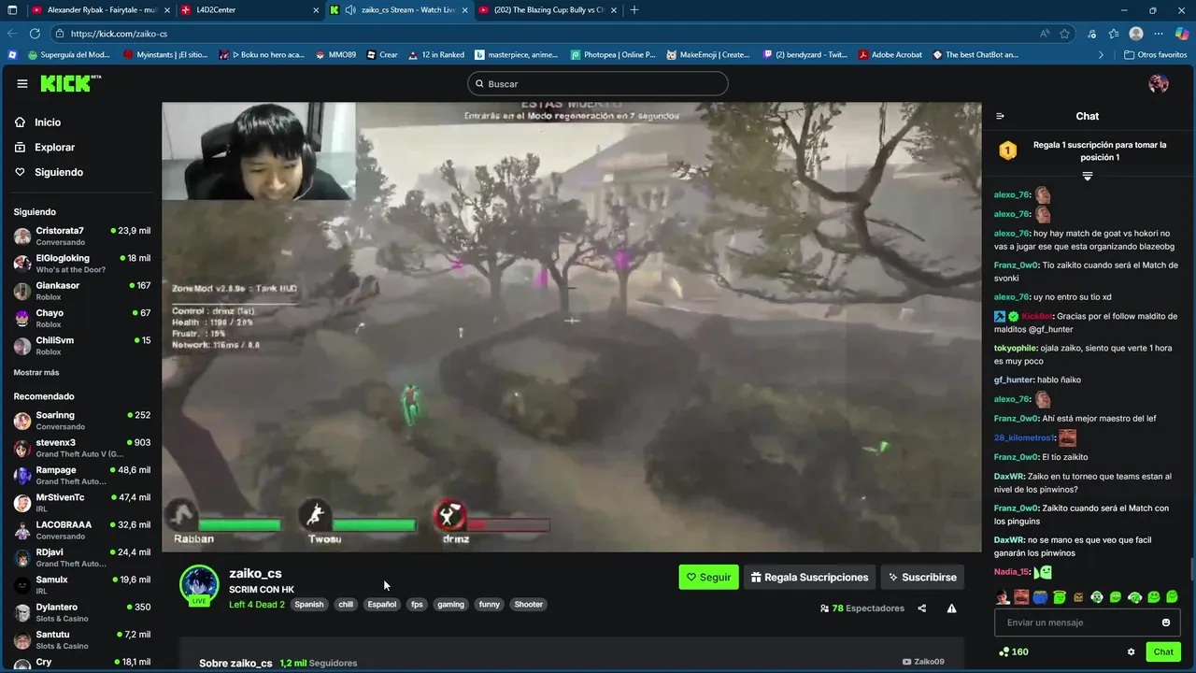Click the gift leaderboard position 1 badge
Viewport: 1196px width, 673px height.
(x=1007, y=150)
